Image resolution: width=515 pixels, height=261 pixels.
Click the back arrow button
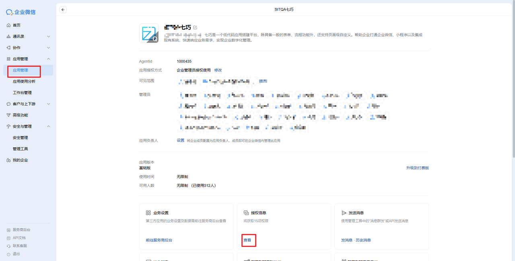click(x=63, y=10)
